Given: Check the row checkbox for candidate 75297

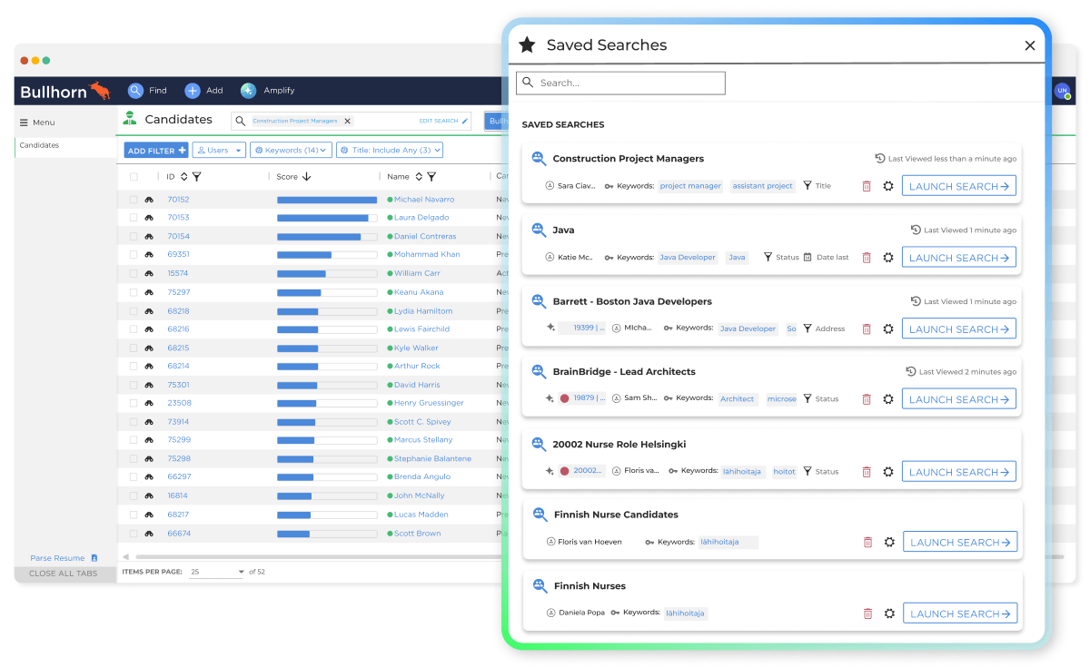Looking at the screenshot, I should (134, 292).
